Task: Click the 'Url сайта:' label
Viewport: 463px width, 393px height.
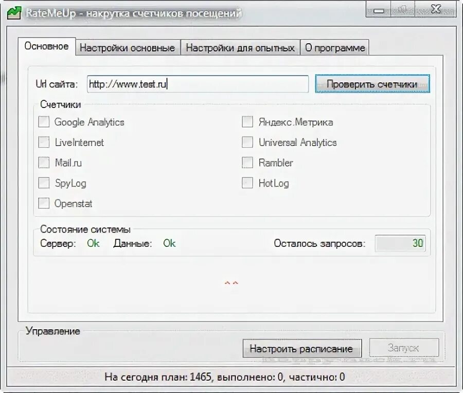Action: point(57,84)
